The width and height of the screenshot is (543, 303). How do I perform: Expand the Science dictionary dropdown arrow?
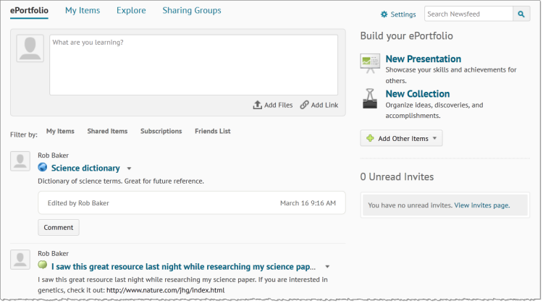coord(129,168)
